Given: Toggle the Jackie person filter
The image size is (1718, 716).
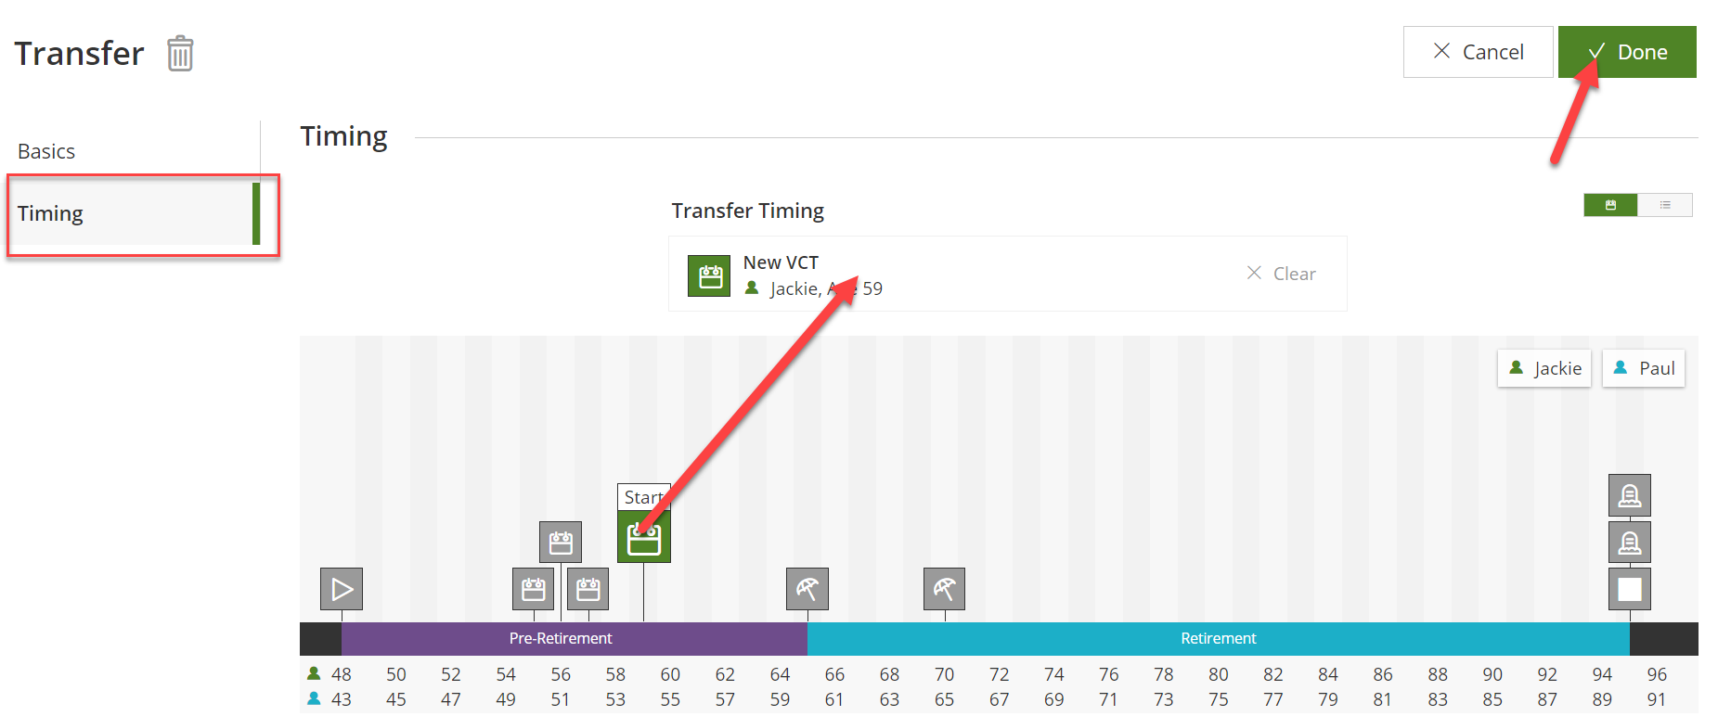Looking at the screenshot, I should tap(1544, 368).
